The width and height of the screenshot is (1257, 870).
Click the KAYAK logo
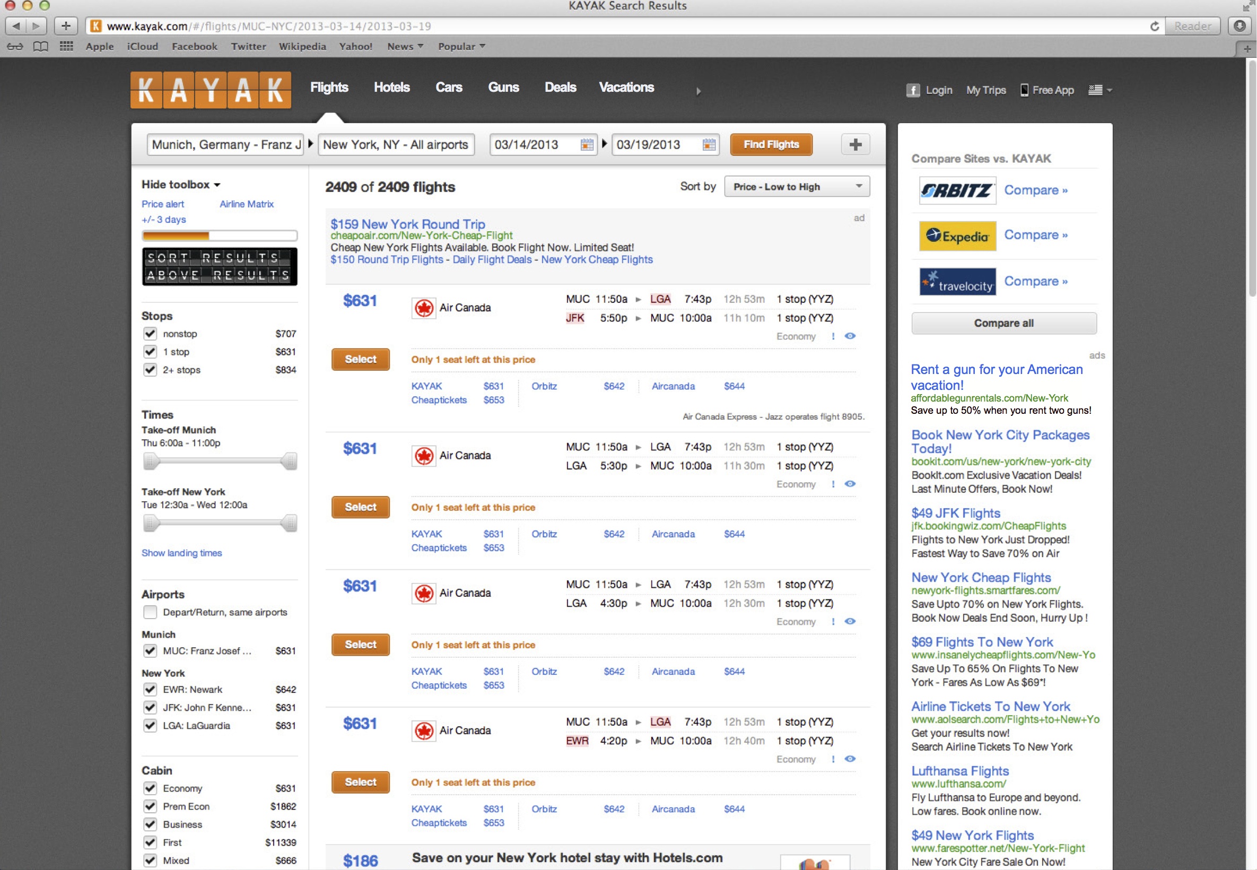click(211, 90)
